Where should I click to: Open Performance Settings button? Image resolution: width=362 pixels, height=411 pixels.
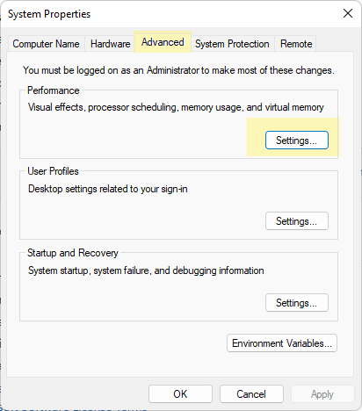(297, 141)
